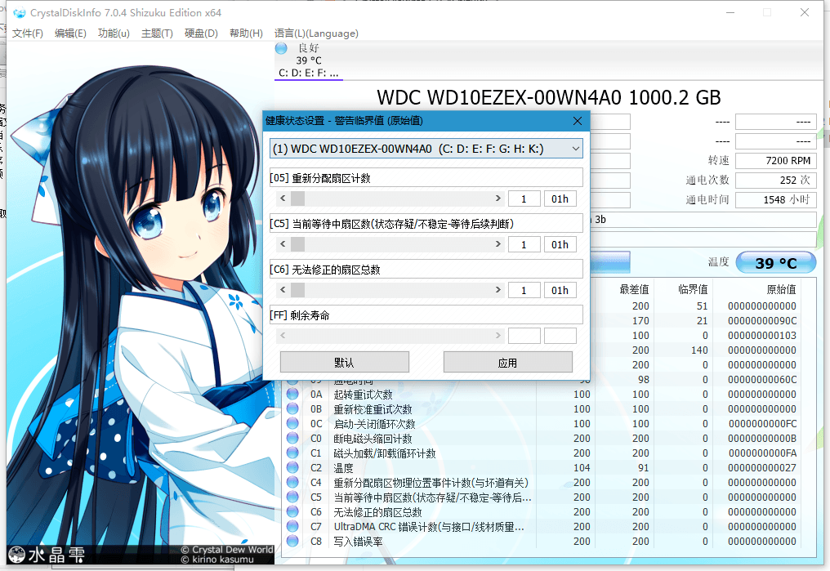
Task: Open the 主题(T) menu
Action: coord(157,33)
